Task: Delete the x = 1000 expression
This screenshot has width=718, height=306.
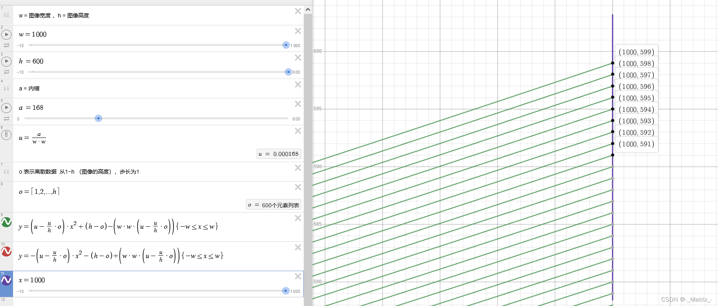Action: coord(298,276)
